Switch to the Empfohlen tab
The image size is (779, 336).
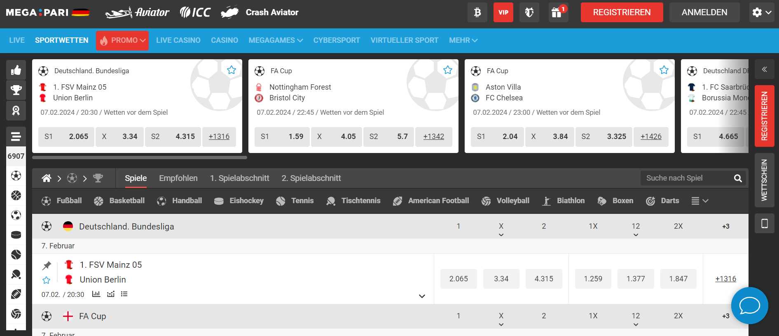178,178
